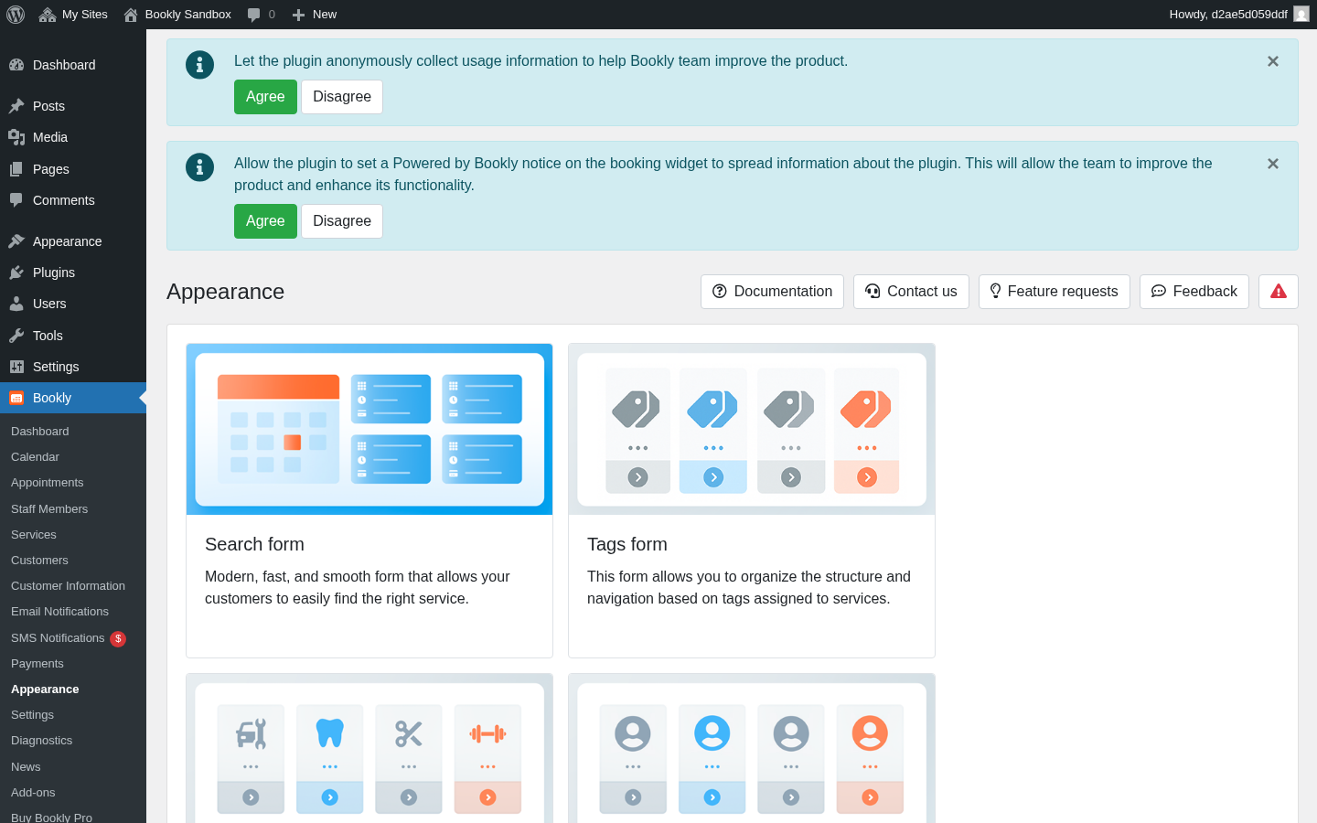Open WordPress Appearance menu item
The width and height of the screenshot is (1317, 823).
(x=73, y=241)
